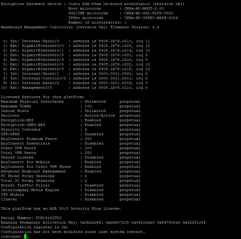The height and width of the screenshot is (239, 241).
Task: Click the 'Maximum VLANs' value '100'
Action: pos(88,106)
